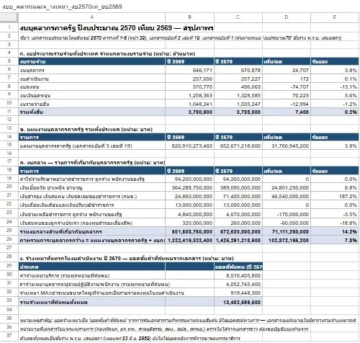
Task: Click cell '24,801,250,000' in row 20
Action: (287, 187)
